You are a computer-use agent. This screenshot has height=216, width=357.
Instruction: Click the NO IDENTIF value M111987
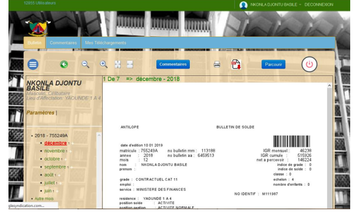coord(270,194)
